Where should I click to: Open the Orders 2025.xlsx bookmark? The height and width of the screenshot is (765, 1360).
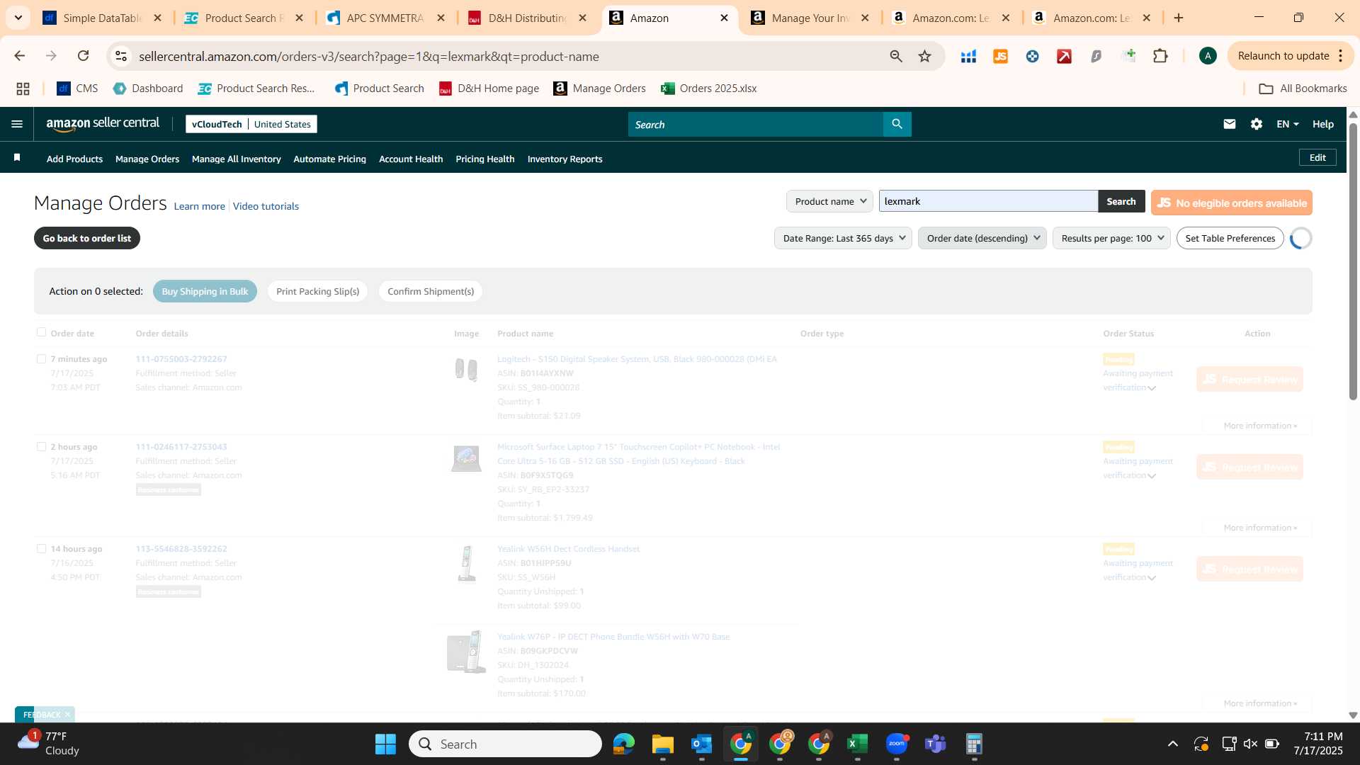click(709, 89)
